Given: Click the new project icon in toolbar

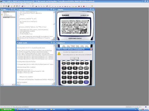Looking at the screenshot, I should point(1,6).
